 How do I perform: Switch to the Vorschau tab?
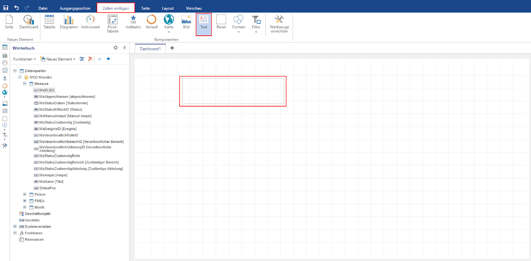(x=194, y=8)
